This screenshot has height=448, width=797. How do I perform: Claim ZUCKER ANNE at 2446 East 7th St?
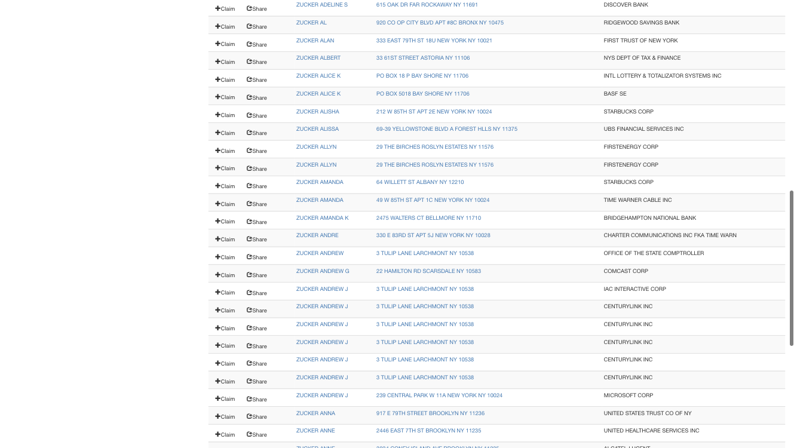pos(225,435)
